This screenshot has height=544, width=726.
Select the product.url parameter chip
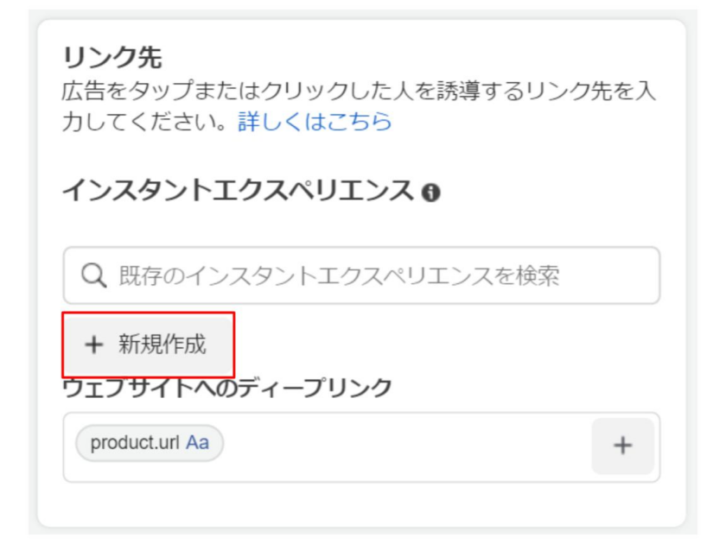[150, 443]
